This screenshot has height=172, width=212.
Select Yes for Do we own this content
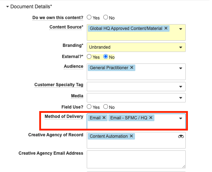pyautogui.click(x=89, y=17)
